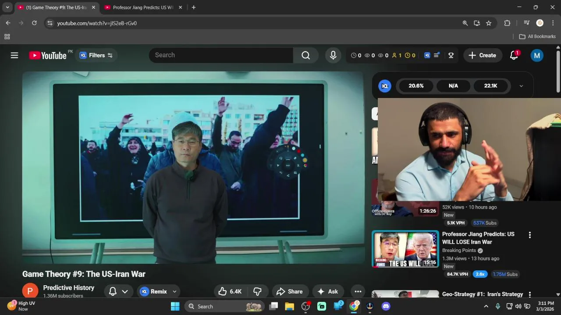
Task: Open three-dot menu for Professor Jiang video
Action: click(529, 235)
